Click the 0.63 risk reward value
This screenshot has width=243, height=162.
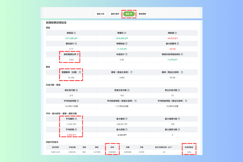tap(71, 60)
